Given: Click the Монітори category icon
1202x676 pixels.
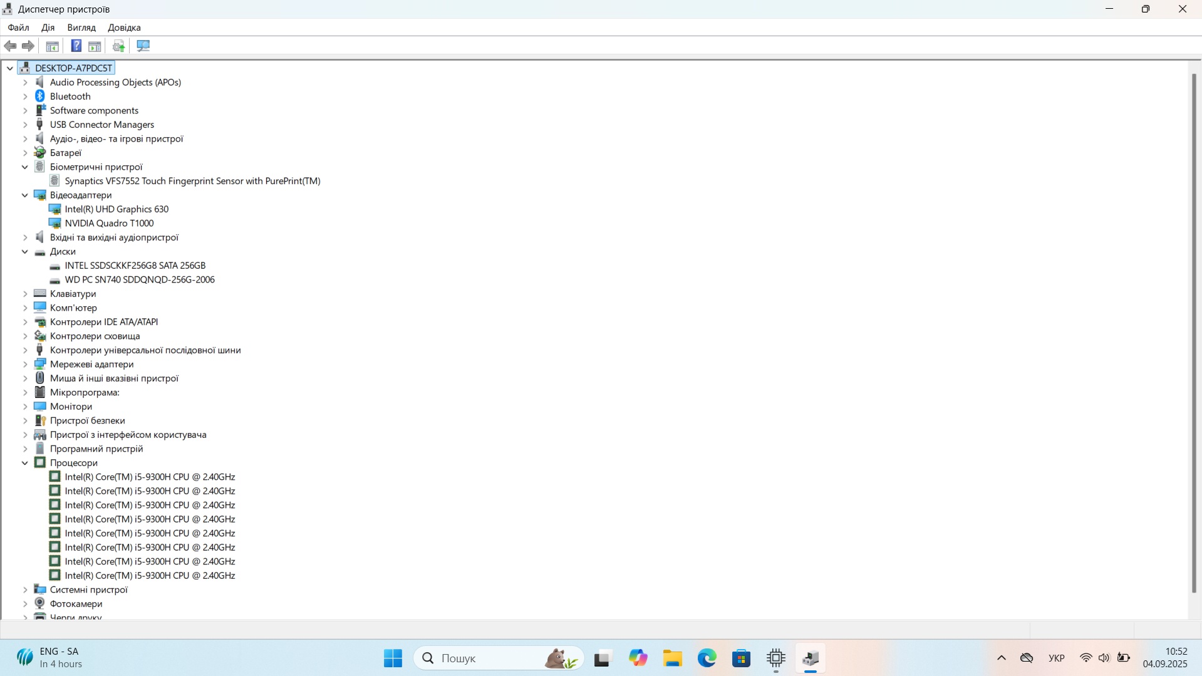Looking at the screenshot, I should pos(39,406).
